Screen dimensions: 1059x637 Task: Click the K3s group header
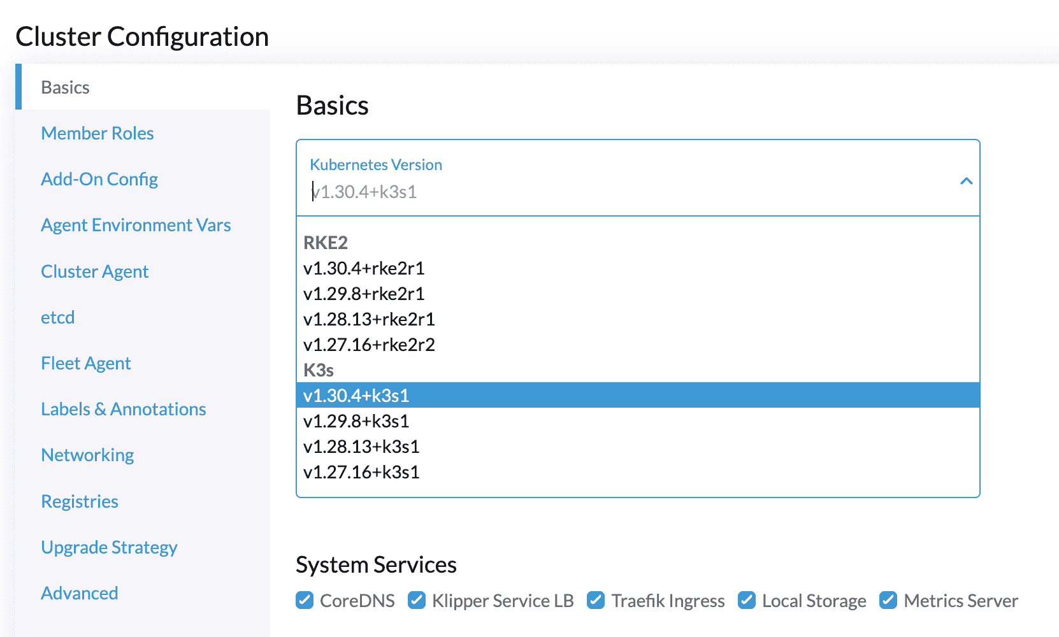pos(319,370)
